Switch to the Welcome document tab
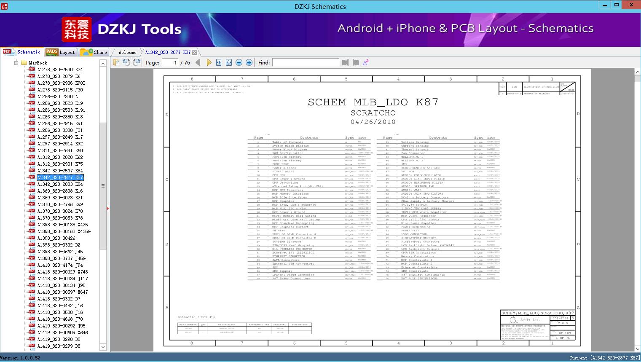The width and height of the screenshot is (641, 362). (x=127, y=52)
